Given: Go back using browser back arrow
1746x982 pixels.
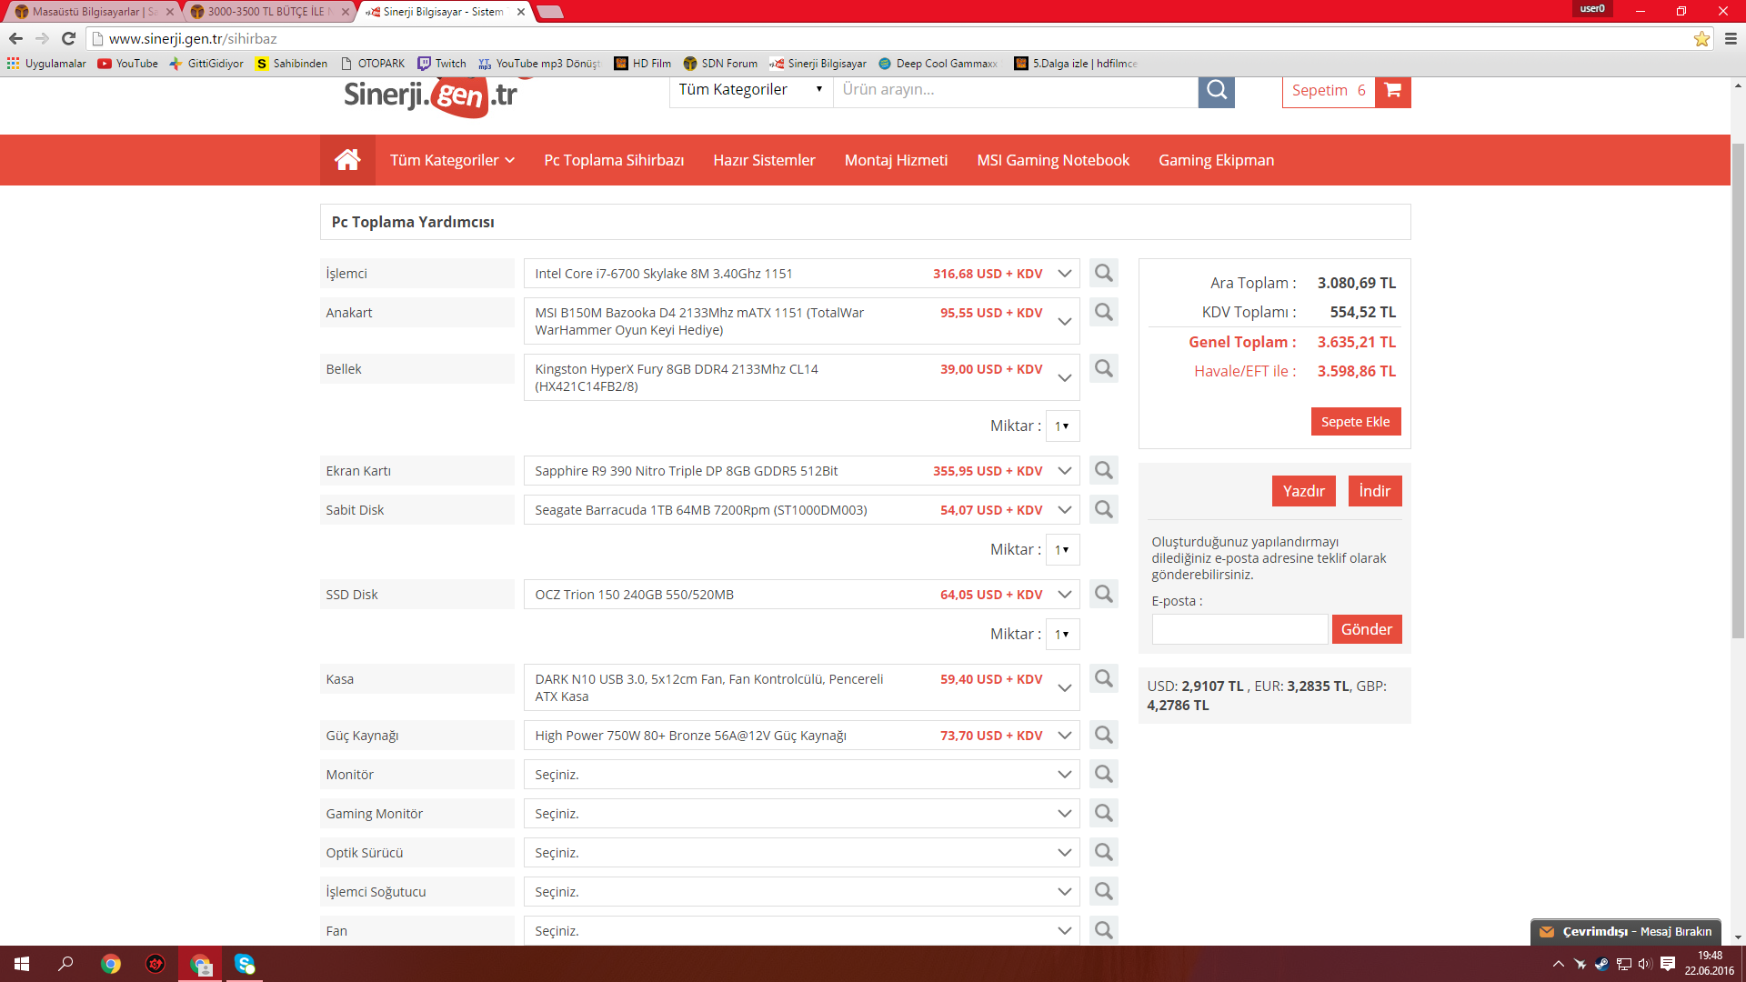Looking at the screenshot, I should pyautogui.click(x=15, y=38).
